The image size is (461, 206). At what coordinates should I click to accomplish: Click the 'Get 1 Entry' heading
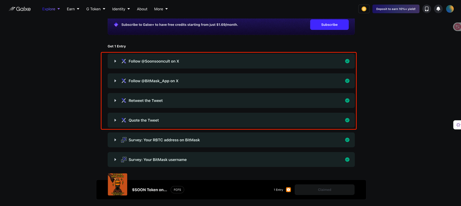point(117,46)
